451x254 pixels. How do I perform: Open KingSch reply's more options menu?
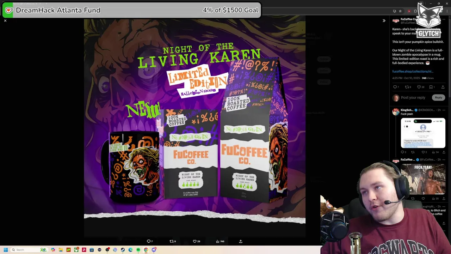(444, 110)
